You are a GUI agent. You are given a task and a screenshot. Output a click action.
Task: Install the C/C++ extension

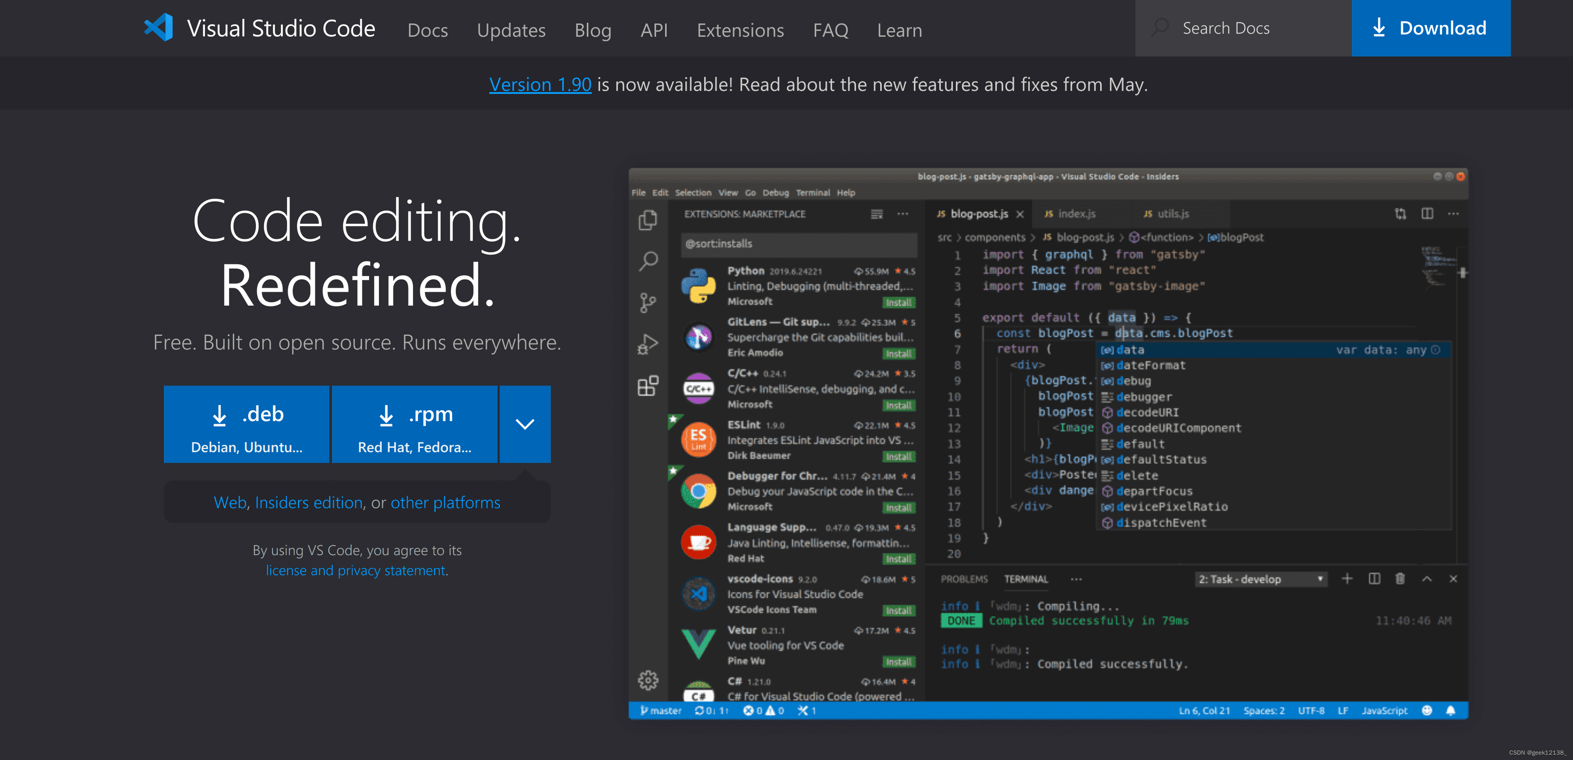(x=899, y=405)
